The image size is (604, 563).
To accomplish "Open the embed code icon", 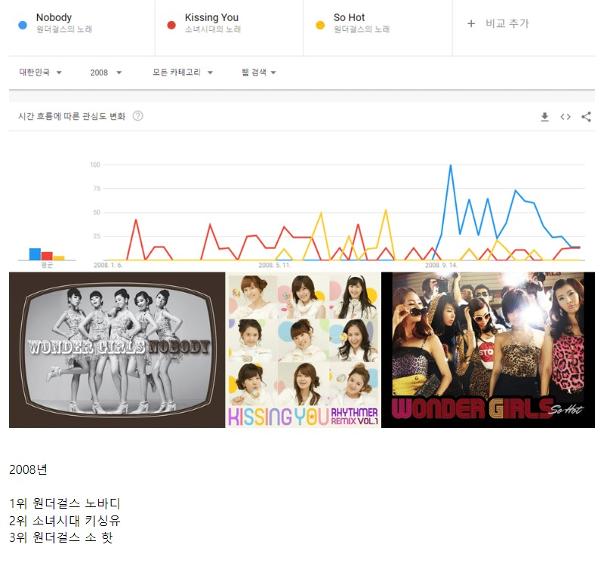I will tap(565, 117).
